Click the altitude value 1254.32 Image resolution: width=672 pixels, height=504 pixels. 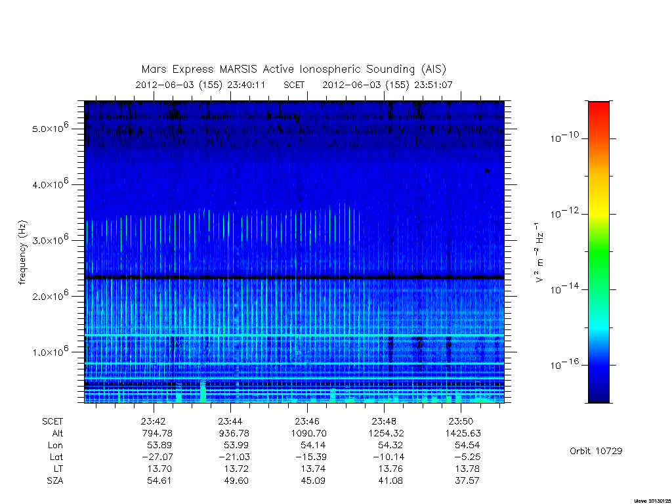click(x=386, y=433)
